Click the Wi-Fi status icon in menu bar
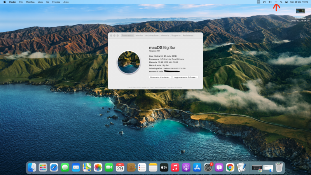Screen dimensions: 311x175 [x=276, y=2]
